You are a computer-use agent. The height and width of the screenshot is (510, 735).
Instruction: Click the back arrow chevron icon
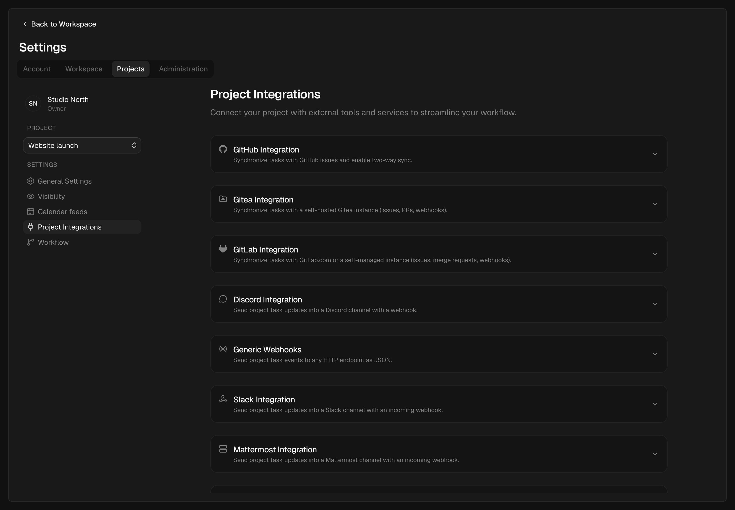coord(25,24)
